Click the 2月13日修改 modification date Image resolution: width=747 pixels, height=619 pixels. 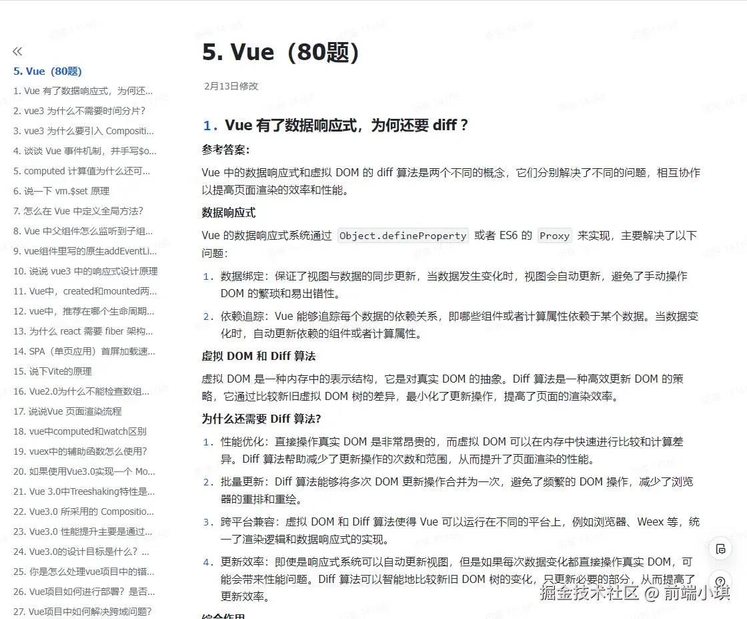231,86
